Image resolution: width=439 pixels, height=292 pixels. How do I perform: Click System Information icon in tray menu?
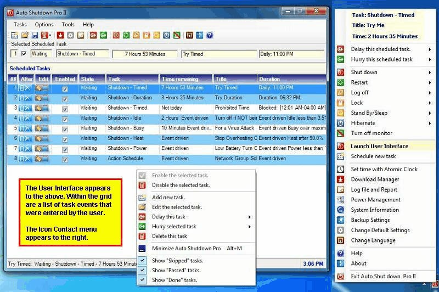[x=340, y=210]
